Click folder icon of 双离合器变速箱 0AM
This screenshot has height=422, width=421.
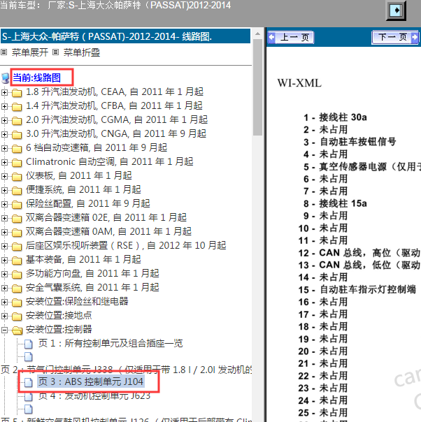pos(17,232)
